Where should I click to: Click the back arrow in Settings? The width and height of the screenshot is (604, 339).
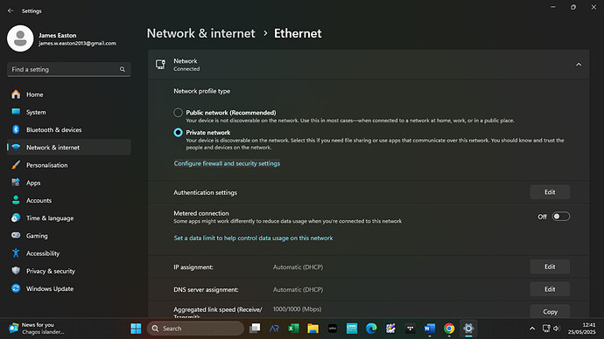click(11, 10)
